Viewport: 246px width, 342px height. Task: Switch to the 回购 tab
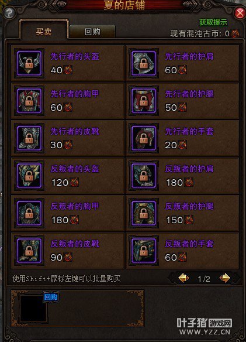click(92, 32)
